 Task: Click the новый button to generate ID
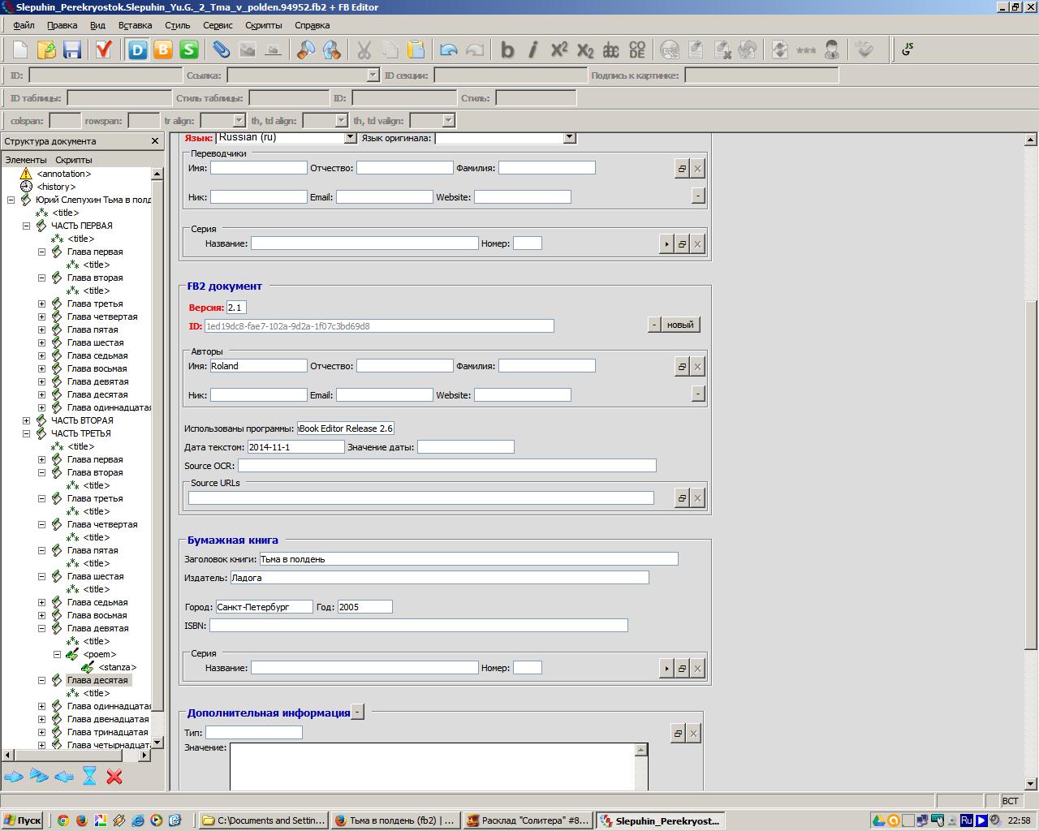pos(680,325)
